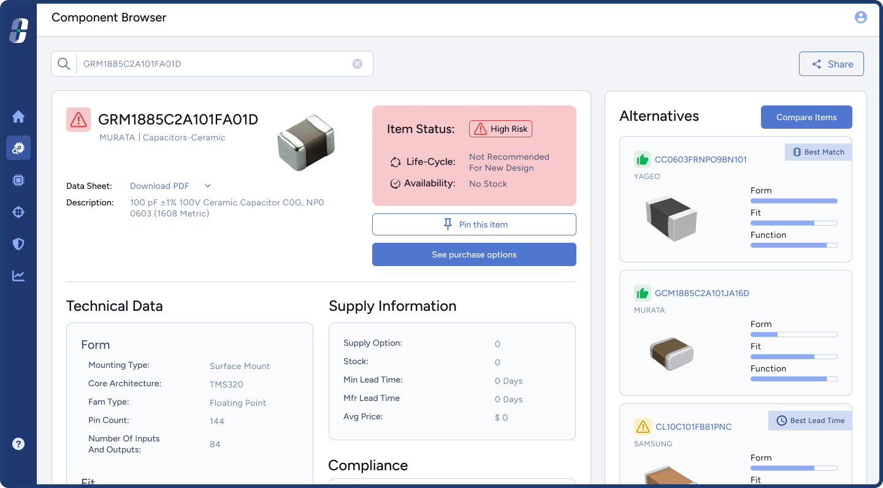This screenshot has height=488, width=883.
Task: Open alternative CC0603FRNPO9BN101 link
Action: click(x=701, y=159)
